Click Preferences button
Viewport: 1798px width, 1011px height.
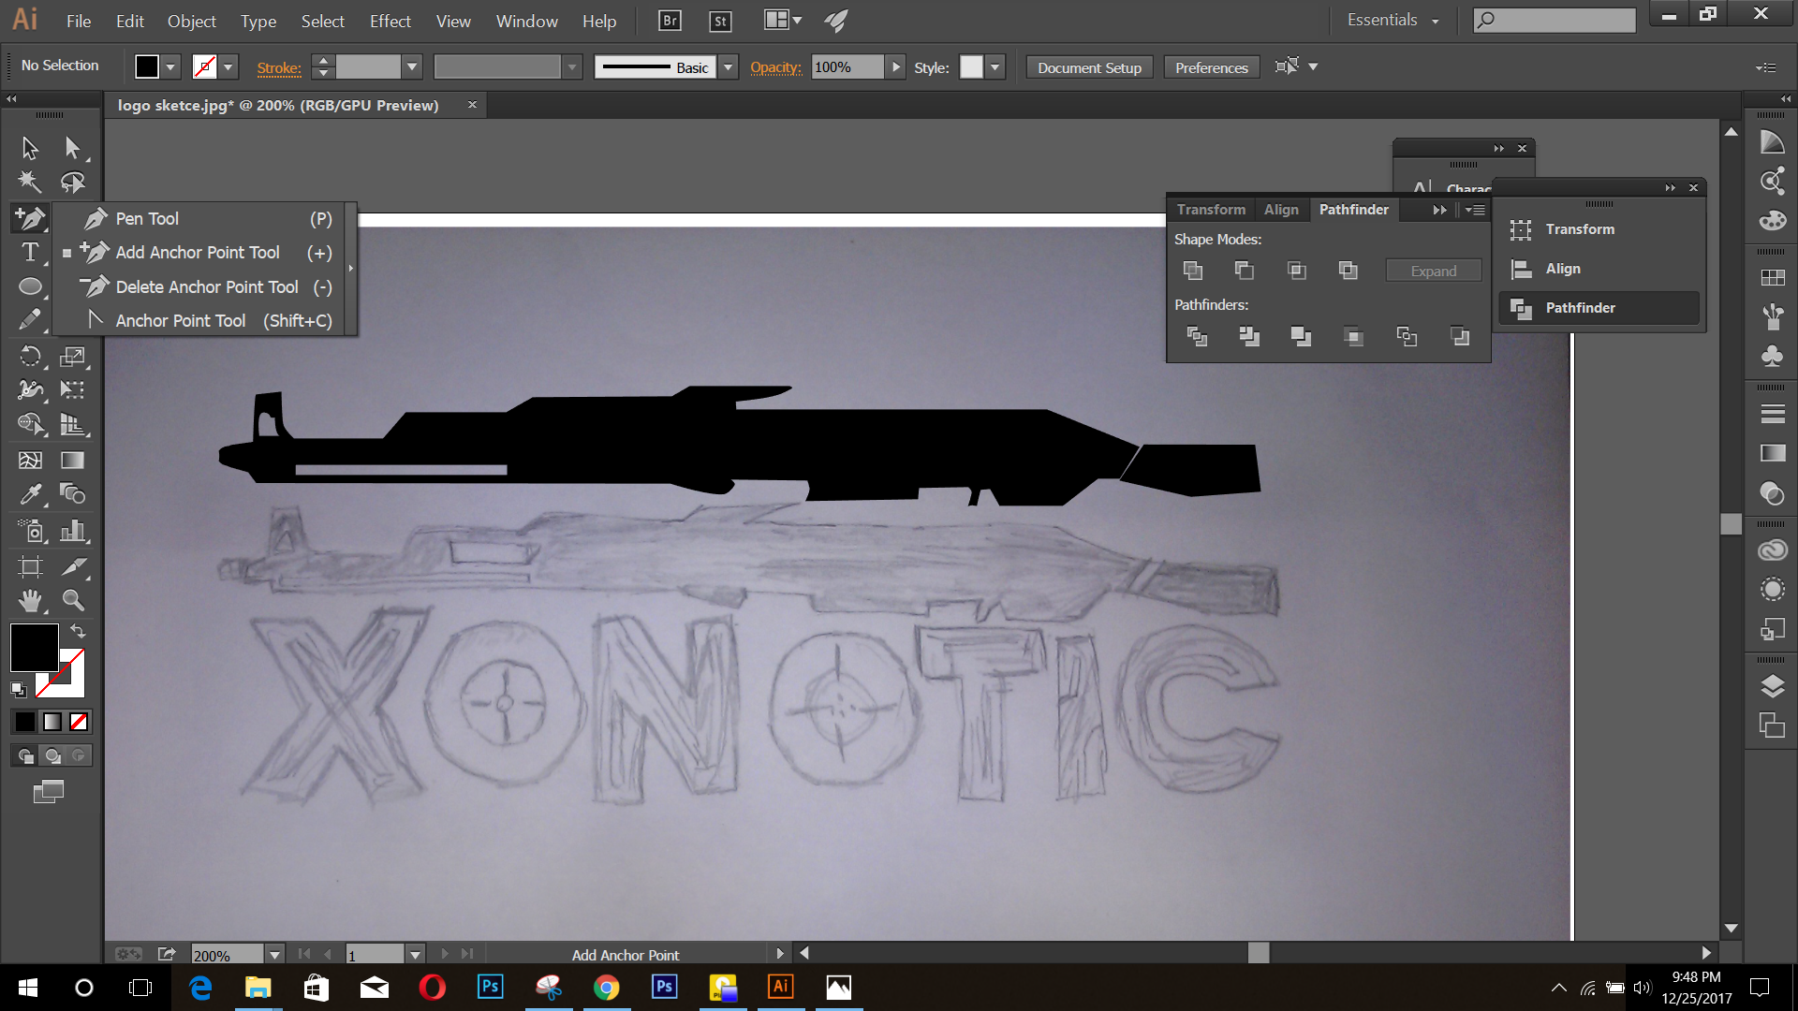pos(1211,67)
